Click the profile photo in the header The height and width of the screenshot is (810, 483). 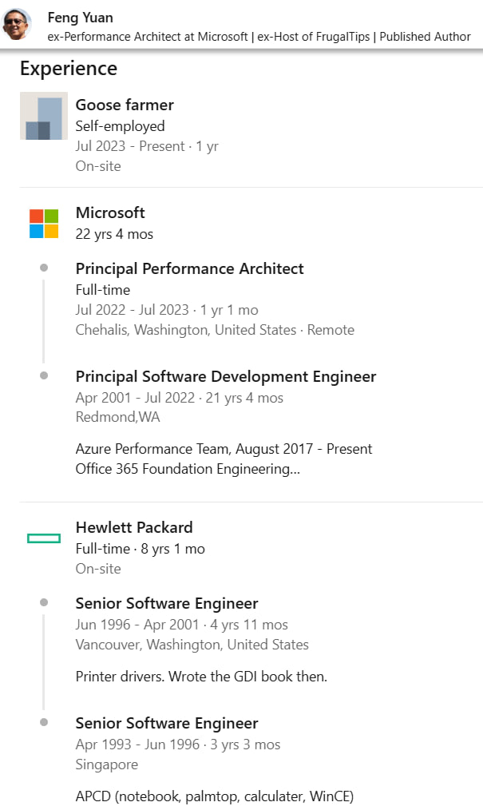coord(17,24)
